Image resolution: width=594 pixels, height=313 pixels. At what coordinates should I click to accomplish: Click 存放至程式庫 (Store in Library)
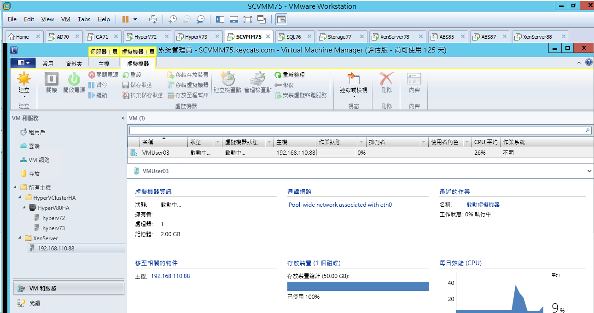tap(188, 95)
